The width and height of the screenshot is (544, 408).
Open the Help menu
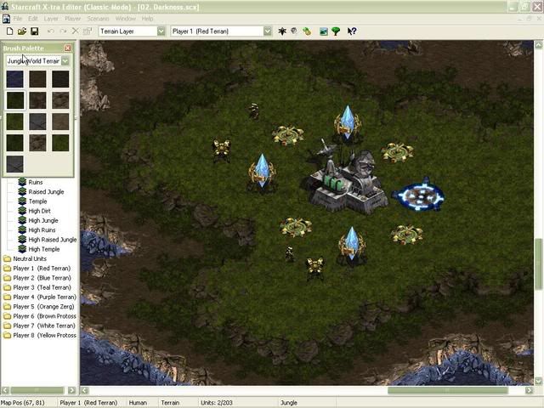click(x=147, y=19)
